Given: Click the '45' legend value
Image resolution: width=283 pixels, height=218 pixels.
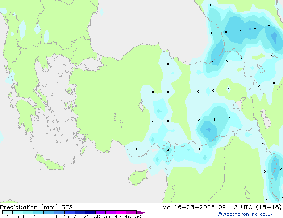Looking at the screenshot, I should [x=128, y=216].
